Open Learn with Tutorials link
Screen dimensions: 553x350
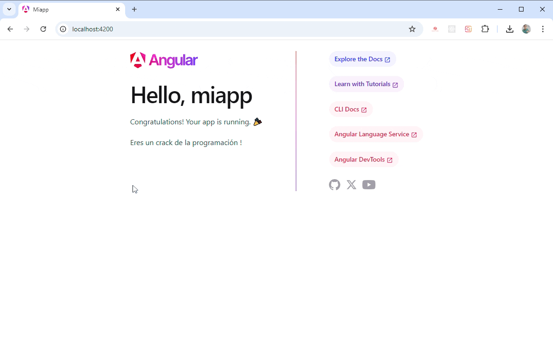[x=366, y=84]
